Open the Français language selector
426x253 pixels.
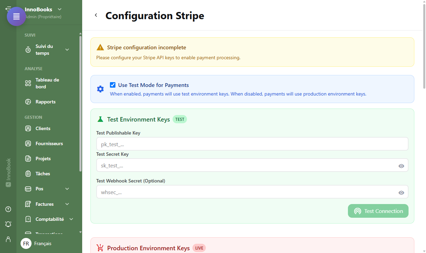(x=43, y=243)
